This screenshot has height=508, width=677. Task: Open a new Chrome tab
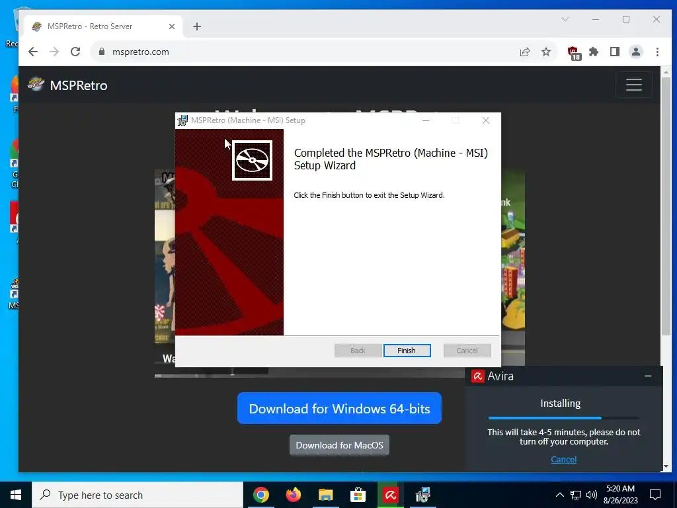coord(197,26)
